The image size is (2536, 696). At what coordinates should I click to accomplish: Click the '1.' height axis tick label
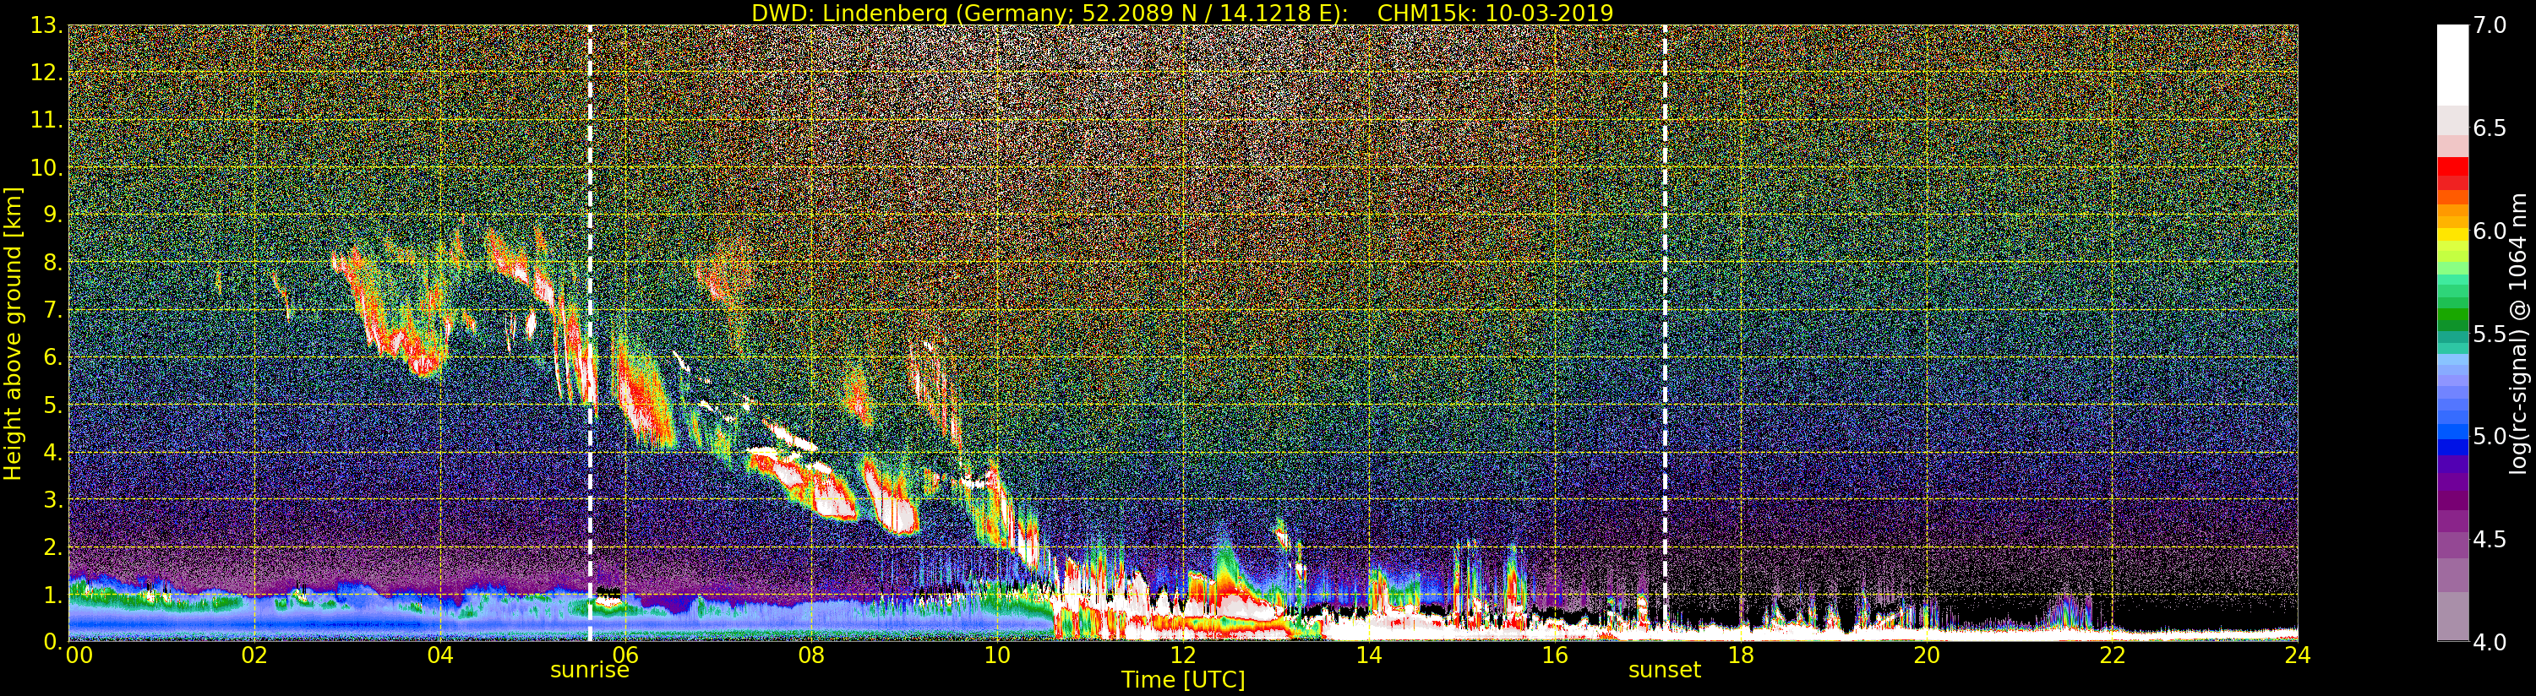click(x=52, y=594)
